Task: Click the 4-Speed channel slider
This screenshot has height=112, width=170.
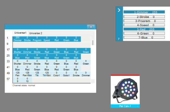Action: coord(144,25)
